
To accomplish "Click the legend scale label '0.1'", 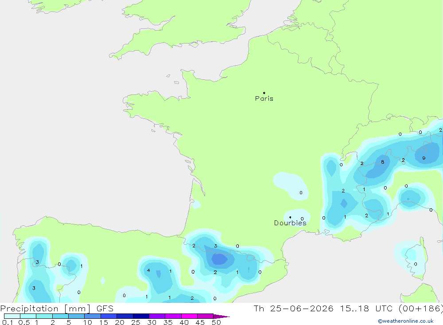I will pyautogui.click(x=8, y=322).
